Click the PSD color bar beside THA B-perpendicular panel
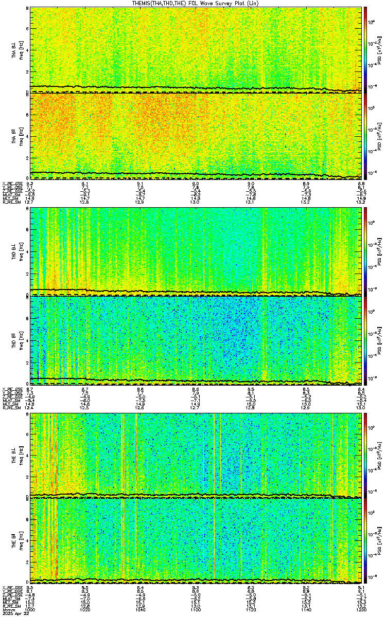Image resolution: width=386 pixels, height=617 pixels. [x=365, y=49]
